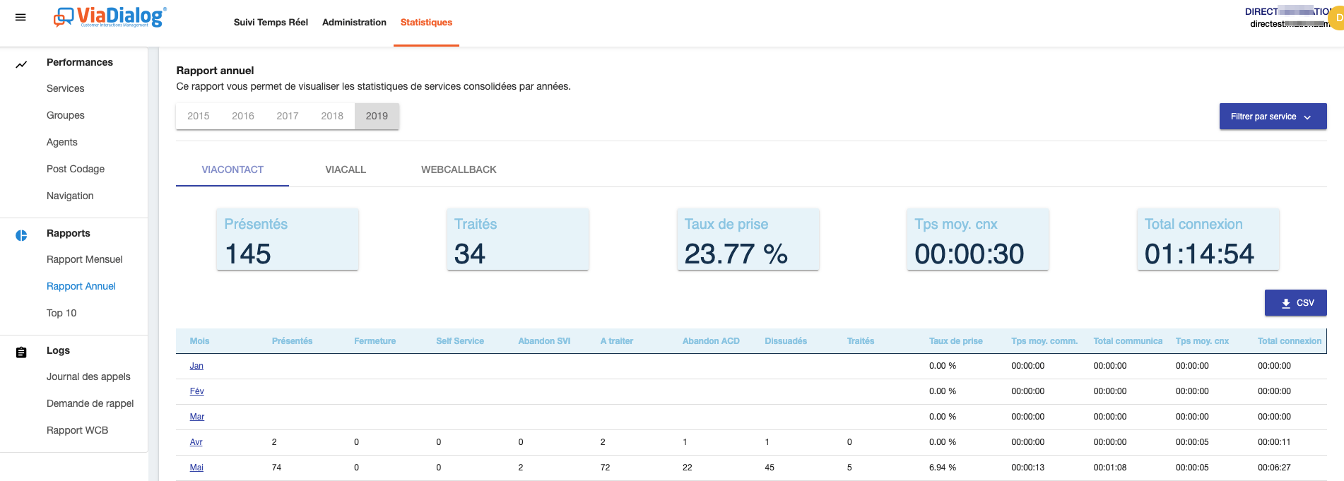Click Mois column header

[199, 341]
